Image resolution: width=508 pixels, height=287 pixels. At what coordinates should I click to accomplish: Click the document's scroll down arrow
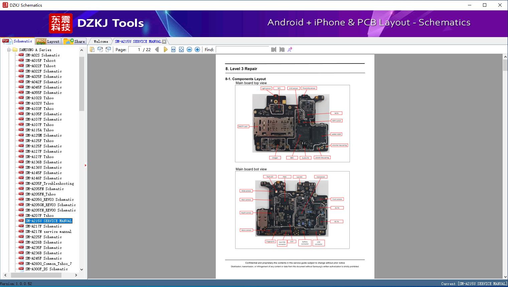point(505,276)
